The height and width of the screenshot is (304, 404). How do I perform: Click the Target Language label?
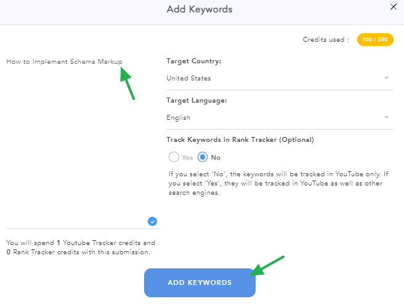[x=196, y=101]
